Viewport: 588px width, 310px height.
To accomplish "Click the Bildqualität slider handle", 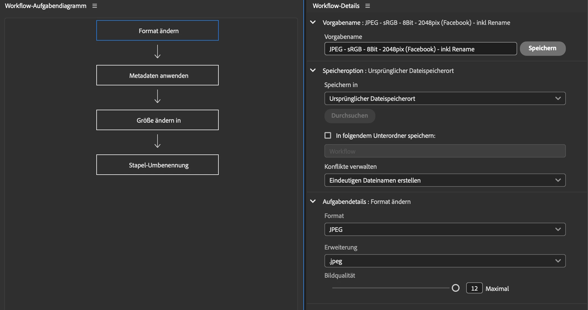I will [455, 288].
